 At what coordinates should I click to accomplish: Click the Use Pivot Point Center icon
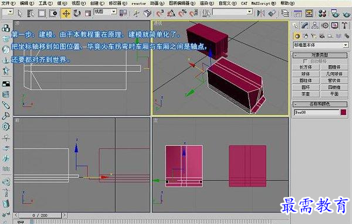point(123,13)
